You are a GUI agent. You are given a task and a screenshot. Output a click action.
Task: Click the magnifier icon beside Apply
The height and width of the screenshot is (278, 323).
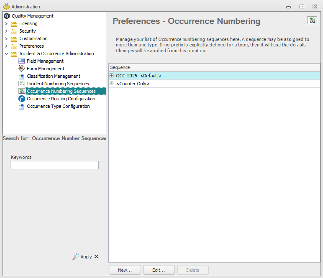pos(76,257)
